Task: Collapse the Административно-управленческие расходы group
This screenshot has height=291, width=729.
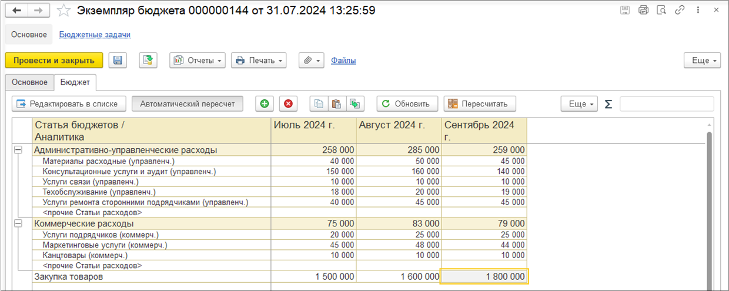Action: tap(18, 150)
